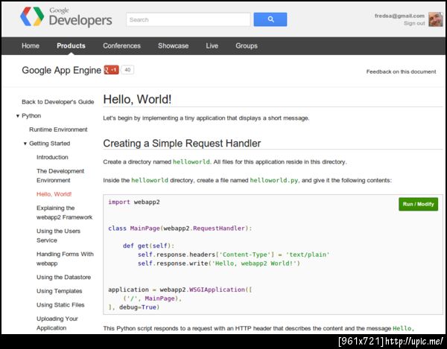The width and height of the screenshot is (447, 349).
Task: Click the Google App Engine title
Action: point(61,70)
